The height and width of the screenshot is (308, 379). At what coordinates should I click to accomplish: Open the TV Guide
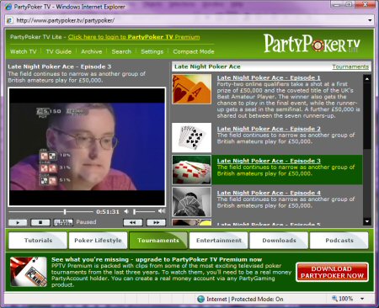[x=59, y=51]
